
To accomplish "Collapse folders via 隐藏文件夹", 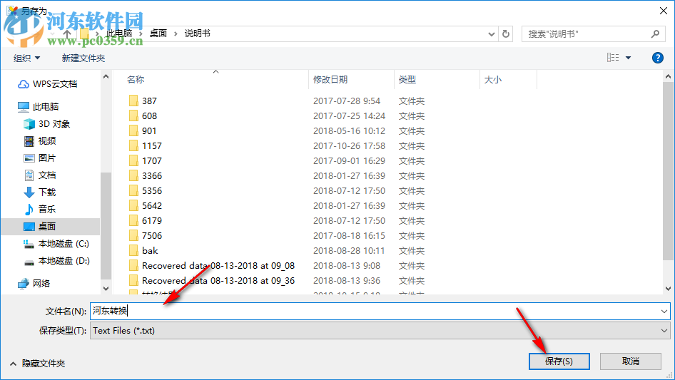I will (37, 364).
